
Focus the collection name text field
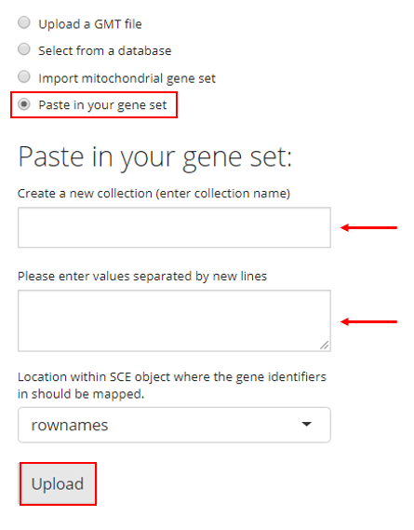[174, 227]
